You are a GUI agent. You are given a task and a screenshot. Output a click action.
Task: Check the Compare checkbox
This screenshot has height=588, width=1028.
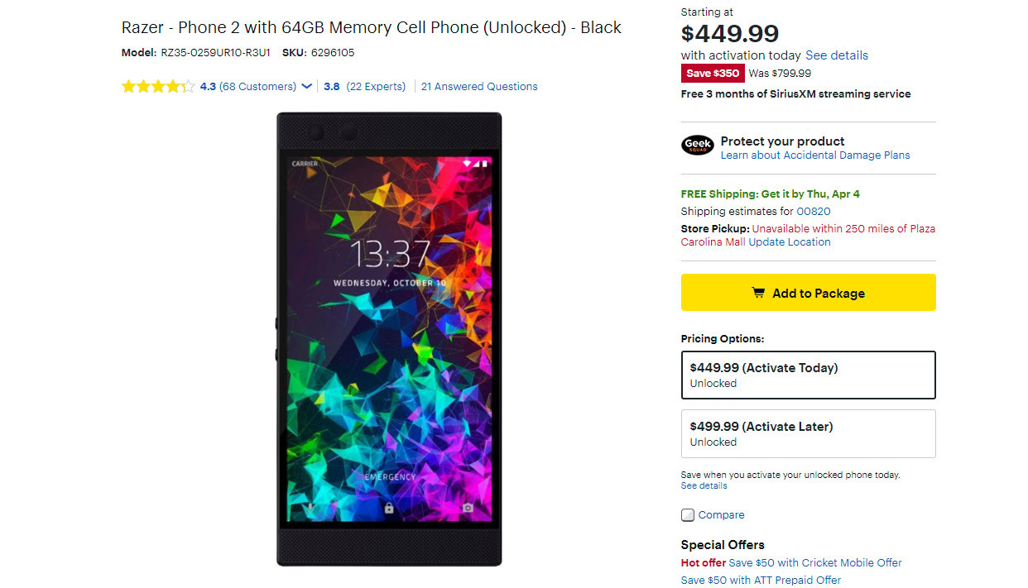[x=688, y=515]
